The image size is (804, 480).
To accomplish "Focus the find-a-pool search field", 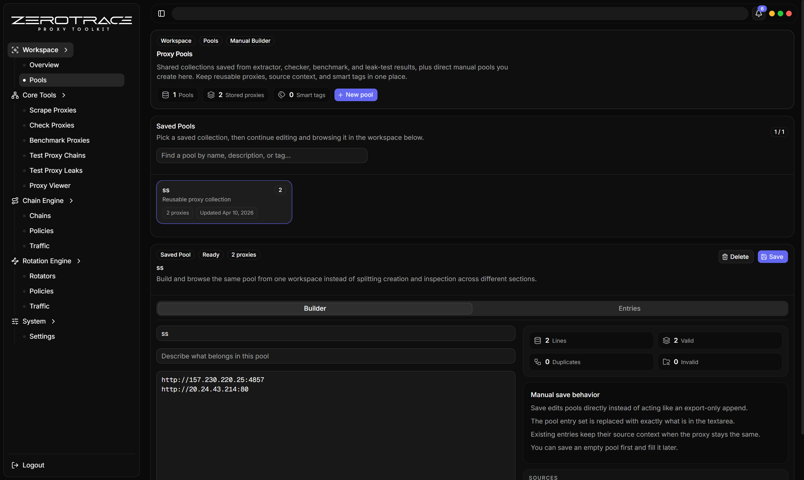I will (262, 155).
